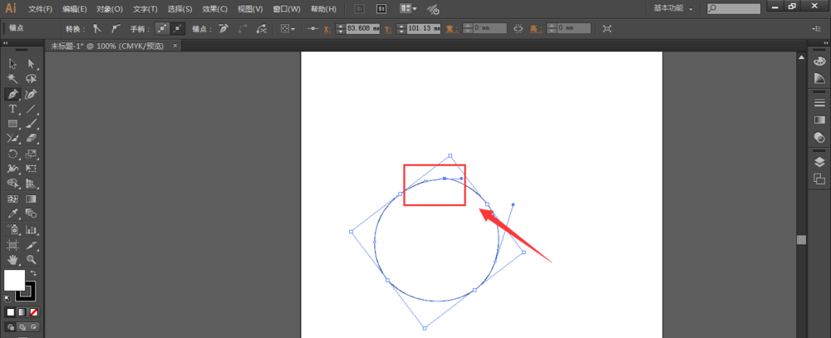Cut path at selected anchor points

[261, 28]
